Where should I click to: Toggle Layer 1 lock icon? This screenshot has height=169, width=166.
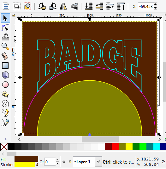tap(70, 162)
